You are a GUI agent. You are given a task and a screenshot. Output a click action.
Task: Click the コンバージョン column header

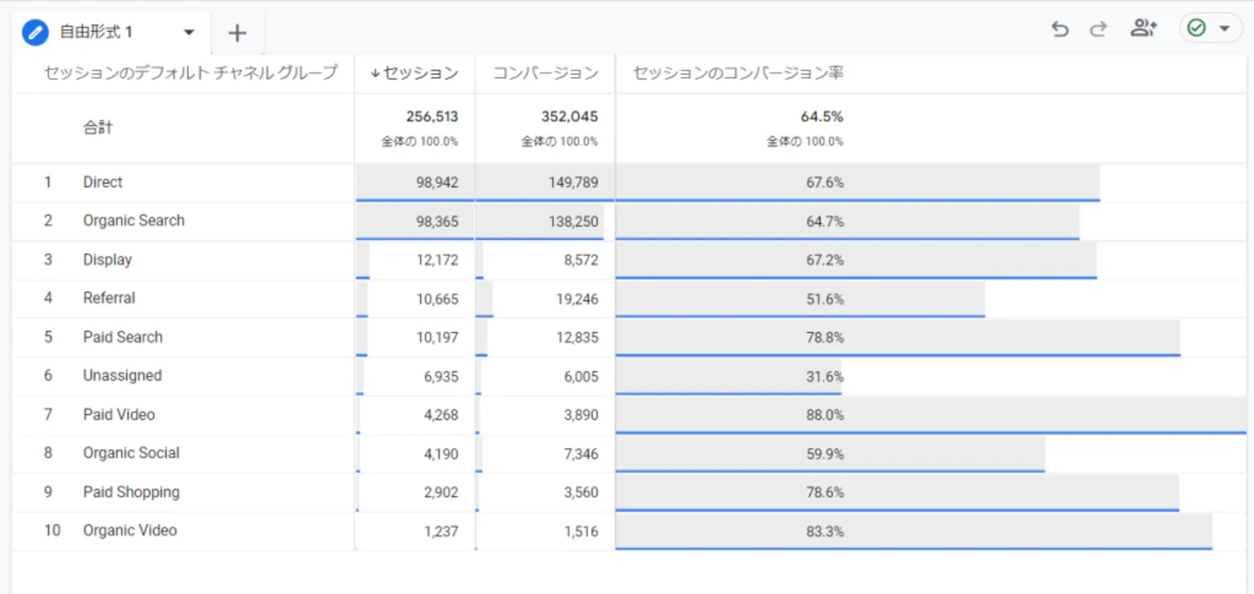tap(545, 73)
